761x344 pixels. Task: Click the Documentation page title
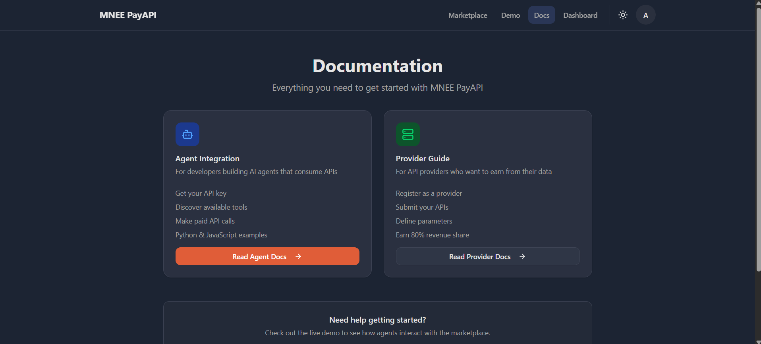click(x=377, y=66)
